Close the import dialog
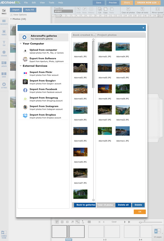164x241 pixels. point(143,28)
